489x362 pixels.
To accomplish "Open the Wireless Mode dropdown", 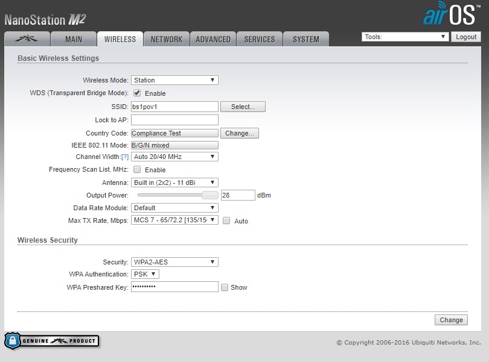I will point(174,80).
